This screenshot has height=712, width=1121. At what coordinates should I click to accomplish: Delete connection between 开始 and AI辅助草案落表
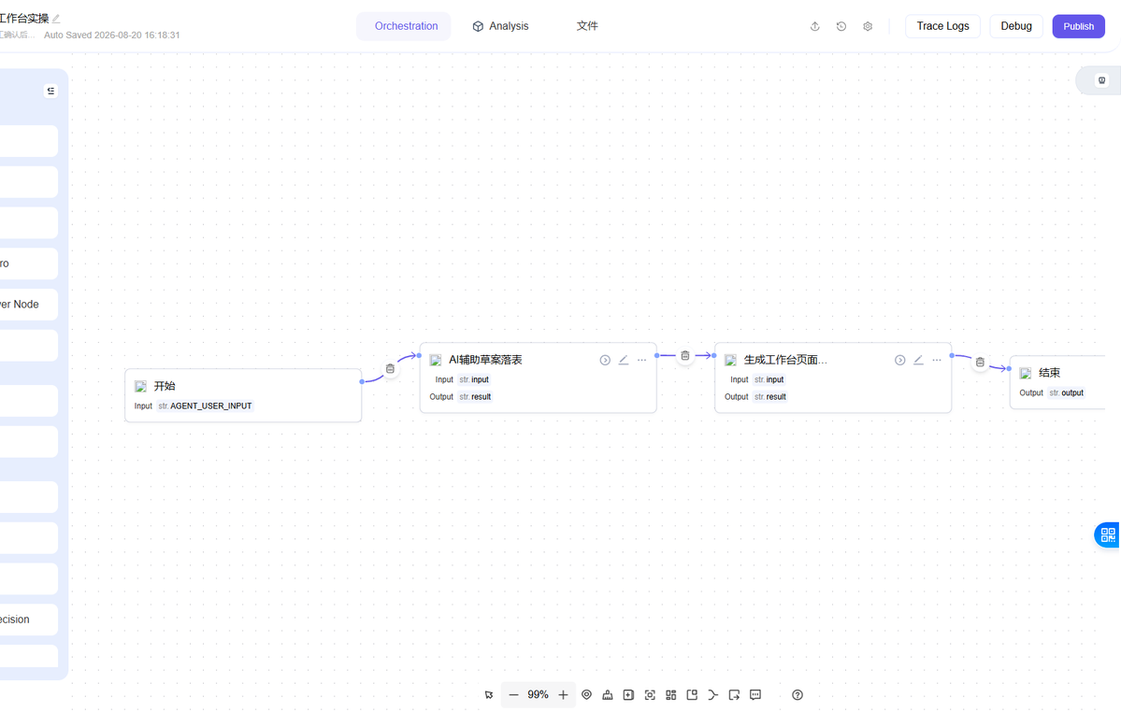391,368
